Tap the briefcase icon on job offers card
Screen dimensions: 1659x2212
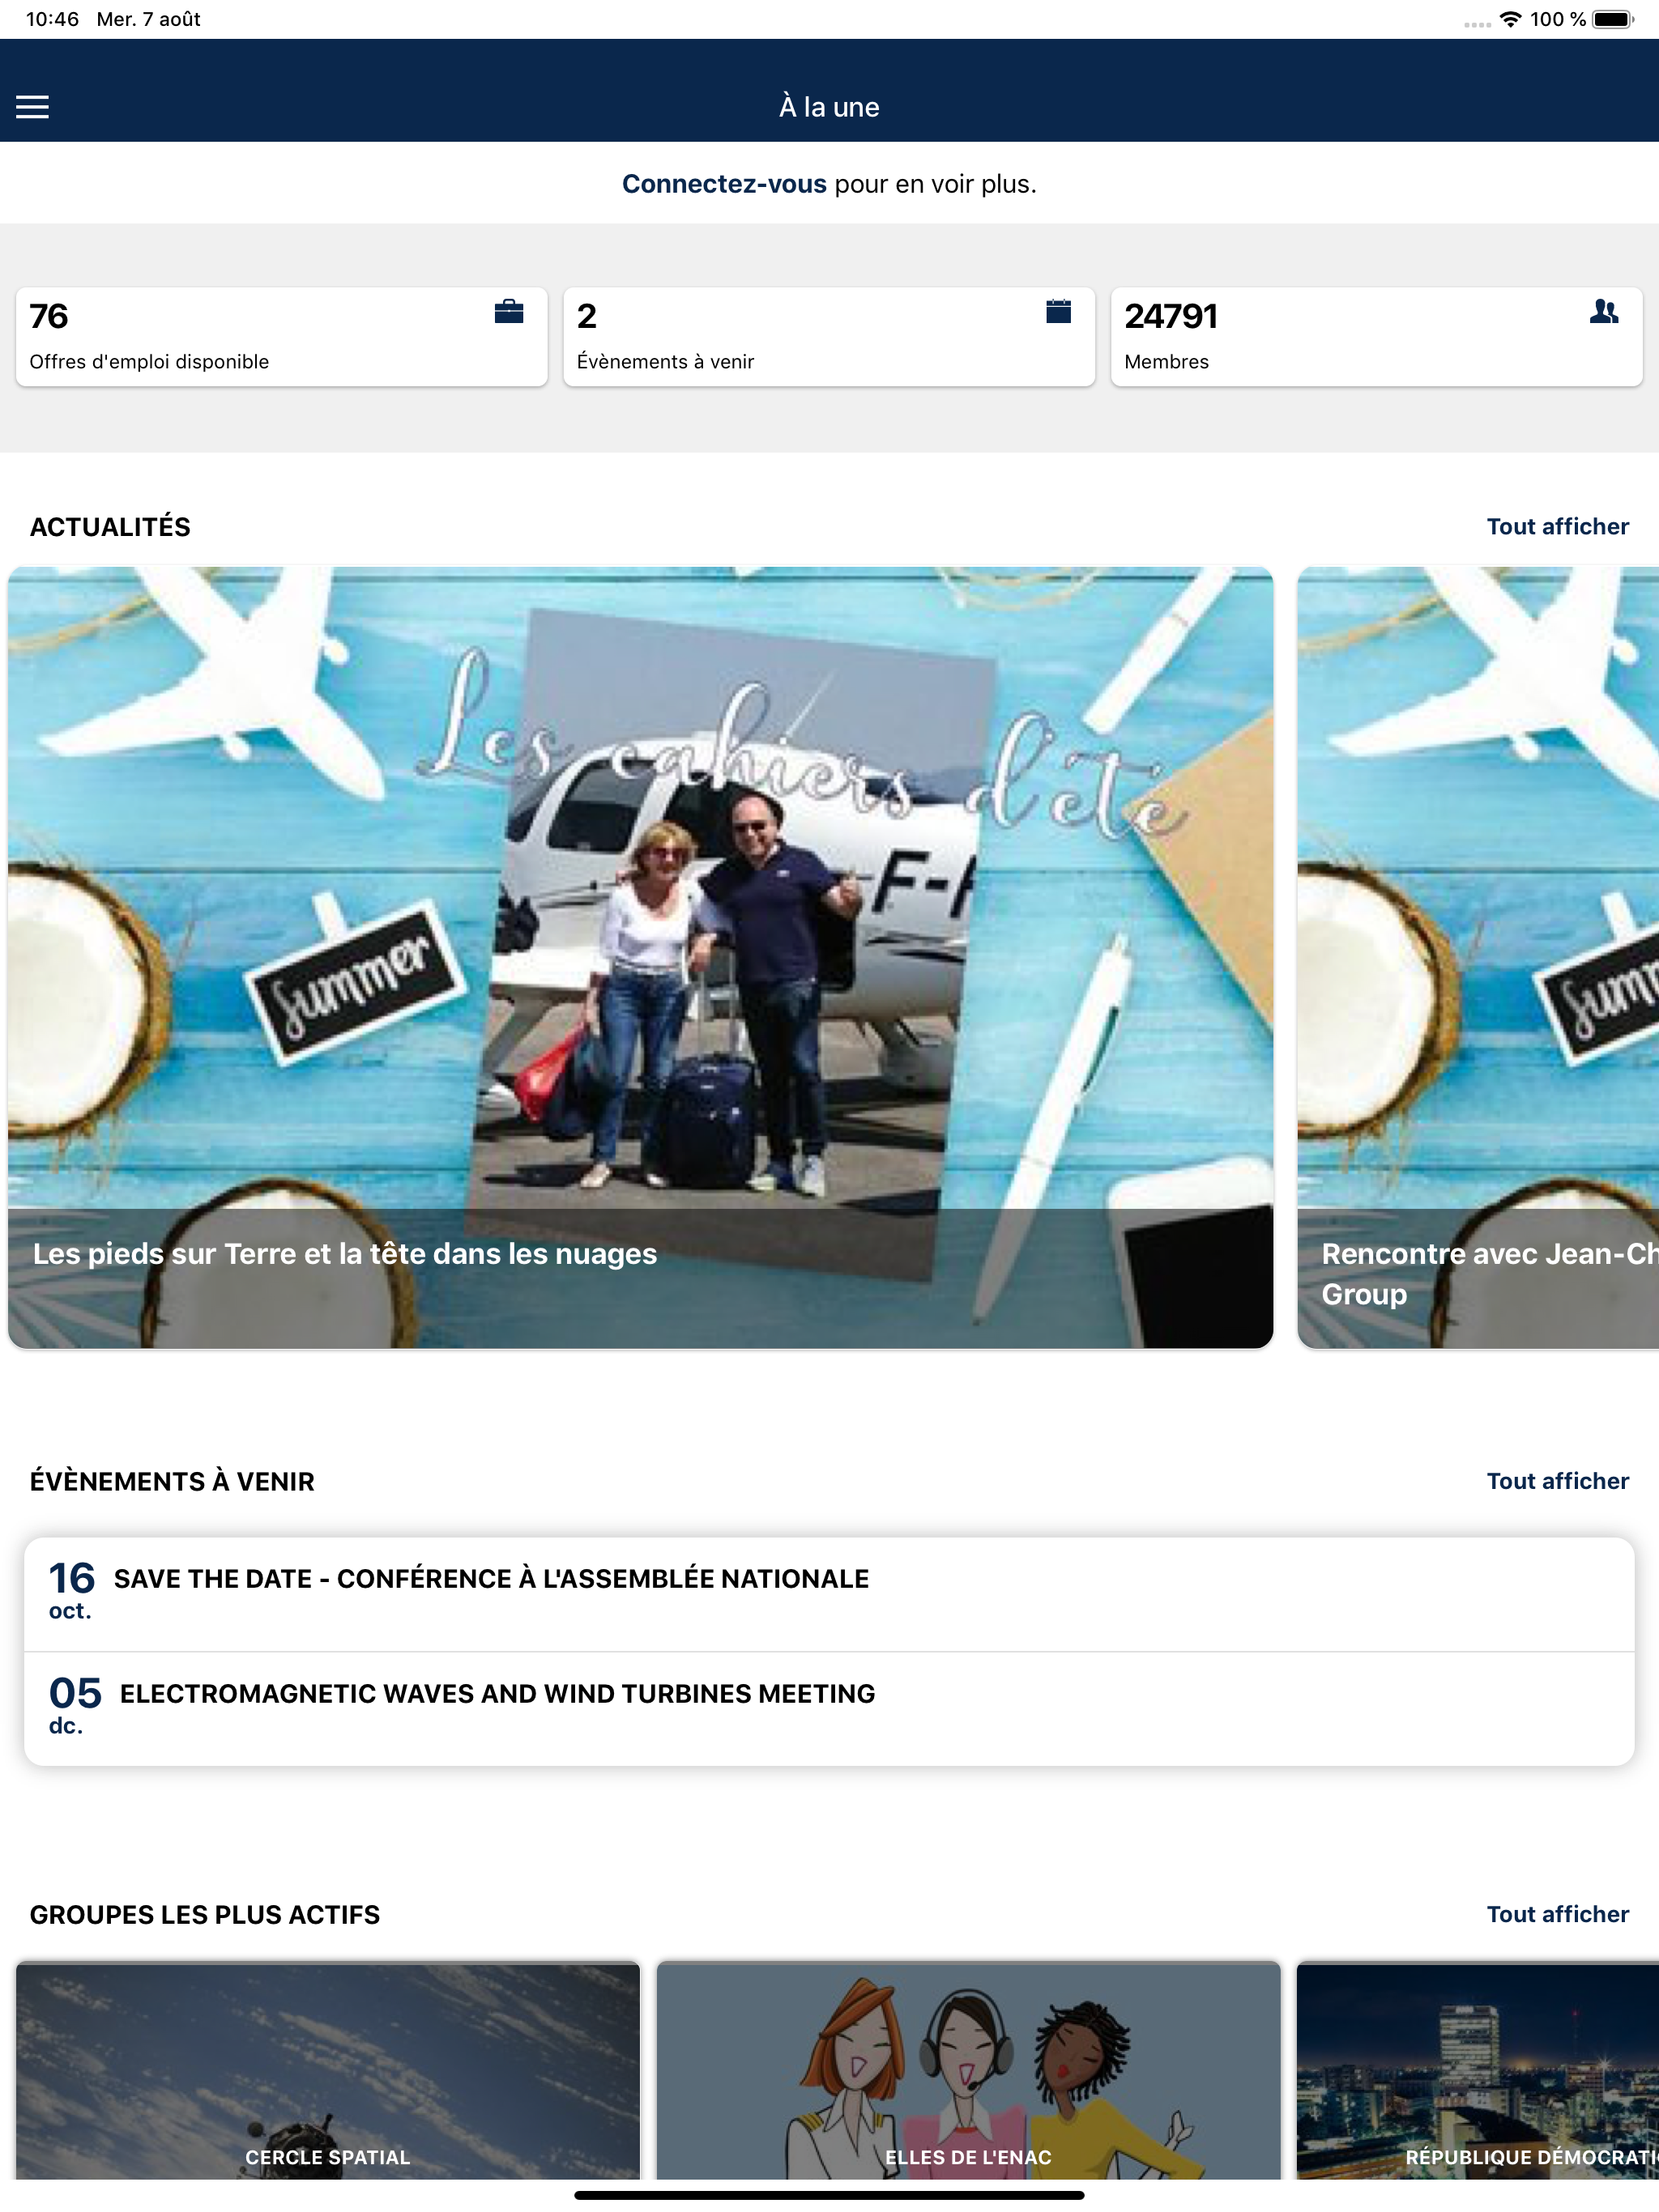click(x=508, y=312)
